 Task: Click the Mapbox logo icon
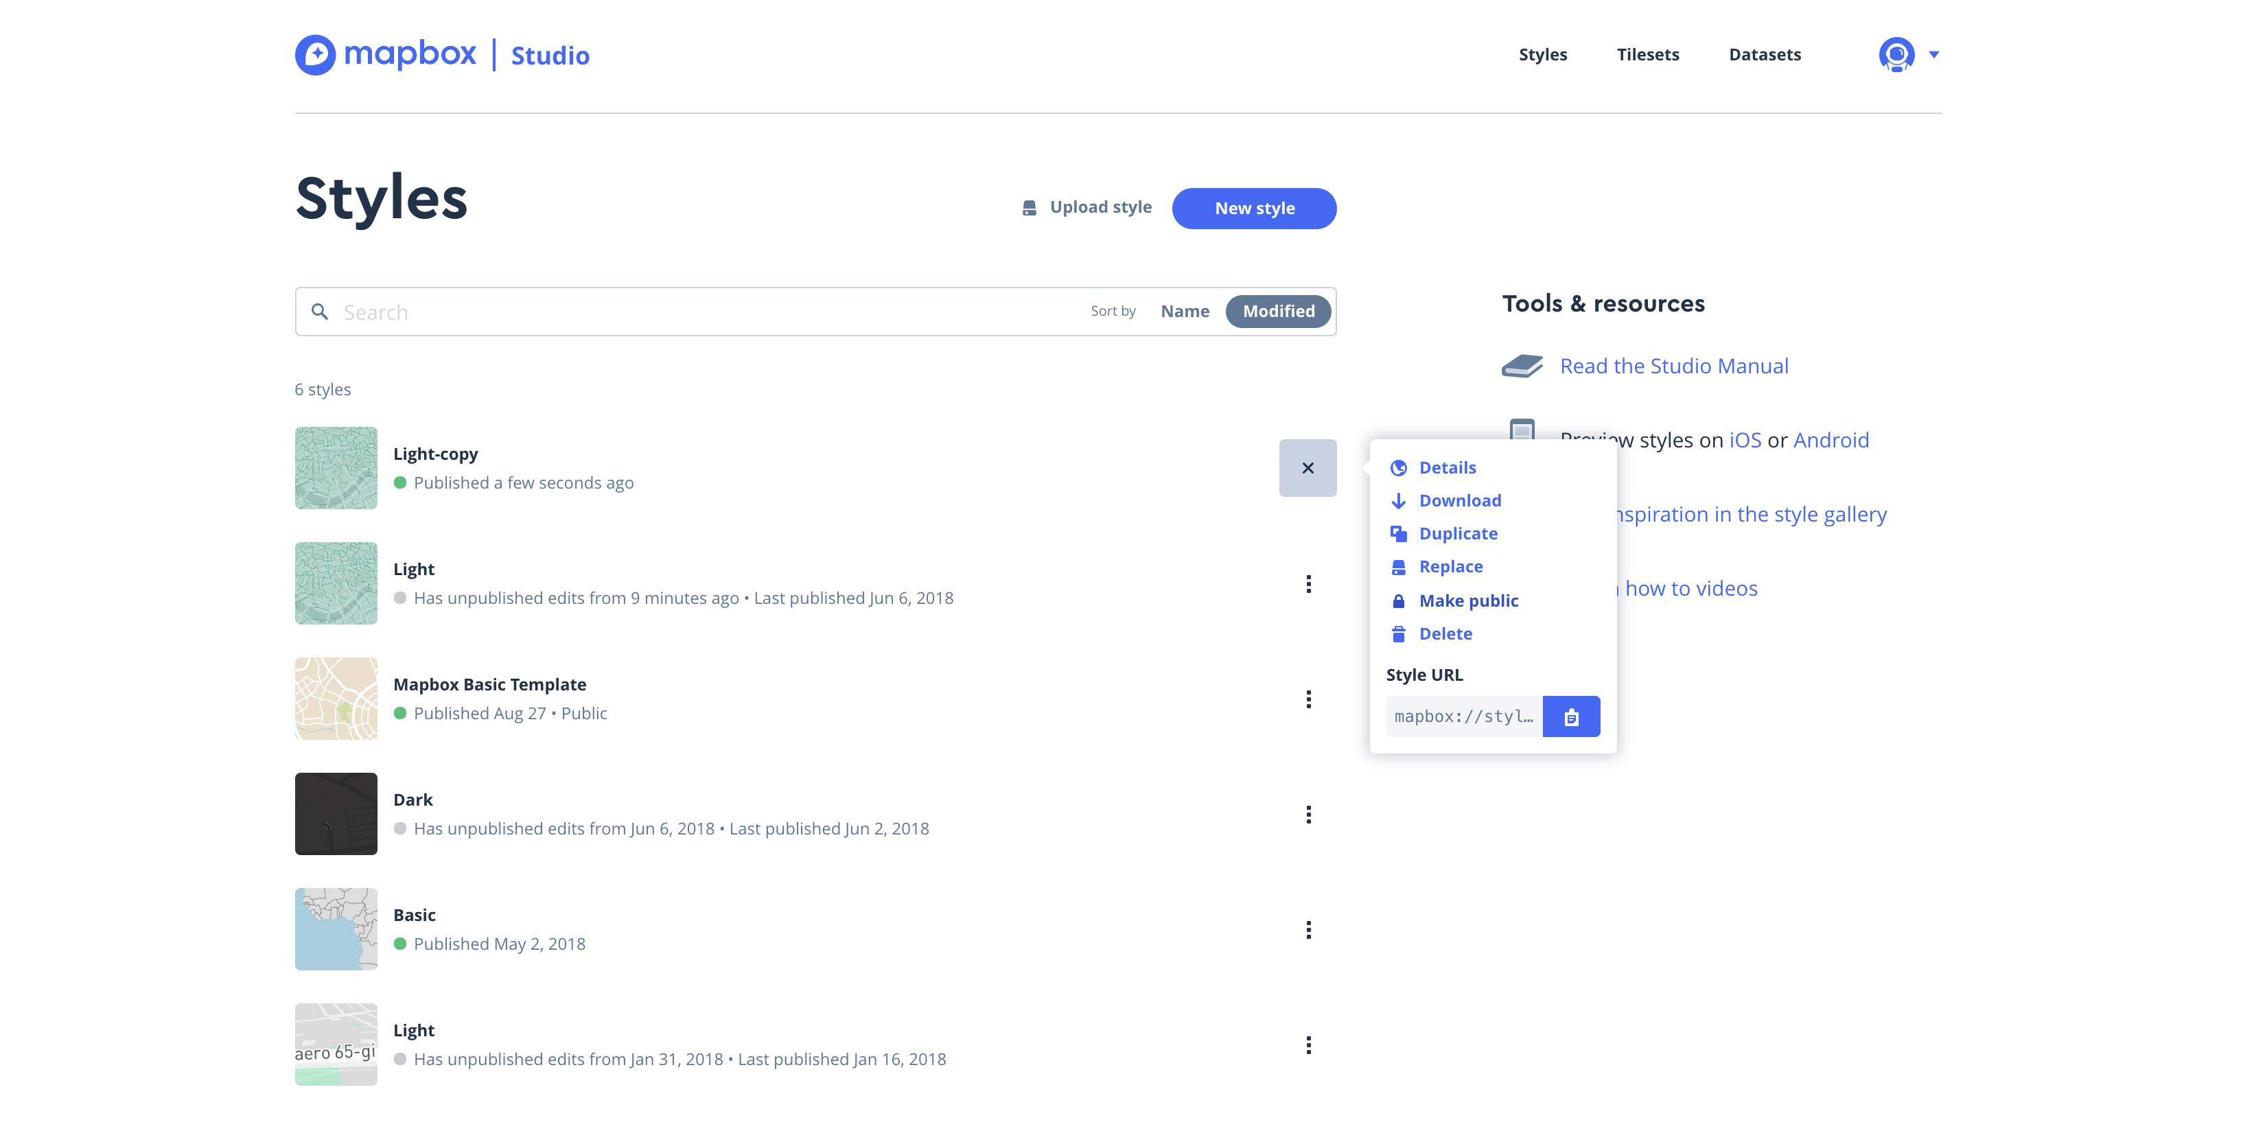pos(315,55)
